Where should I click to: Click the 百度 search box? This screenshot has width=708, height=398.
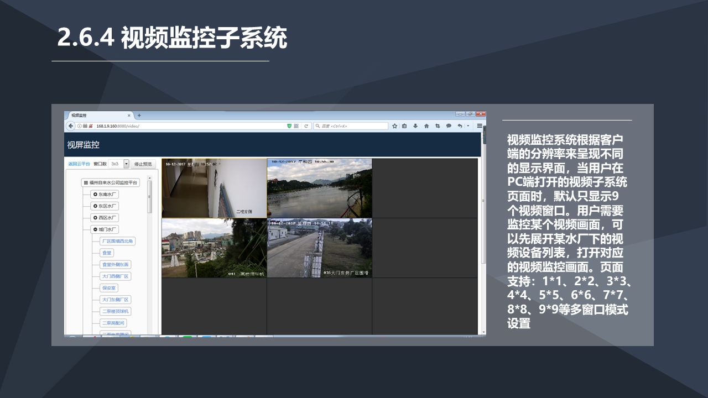click(350, 126)
